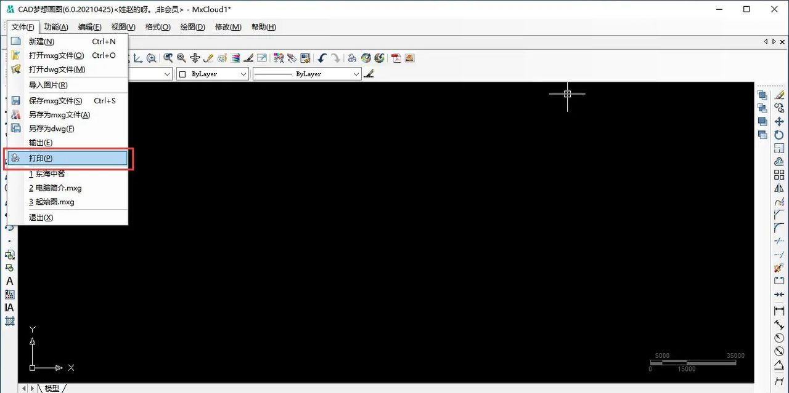Select 打开dwg文件(M) menu entry
This screenshot has height=393, width=789.
tap(67, 69)
